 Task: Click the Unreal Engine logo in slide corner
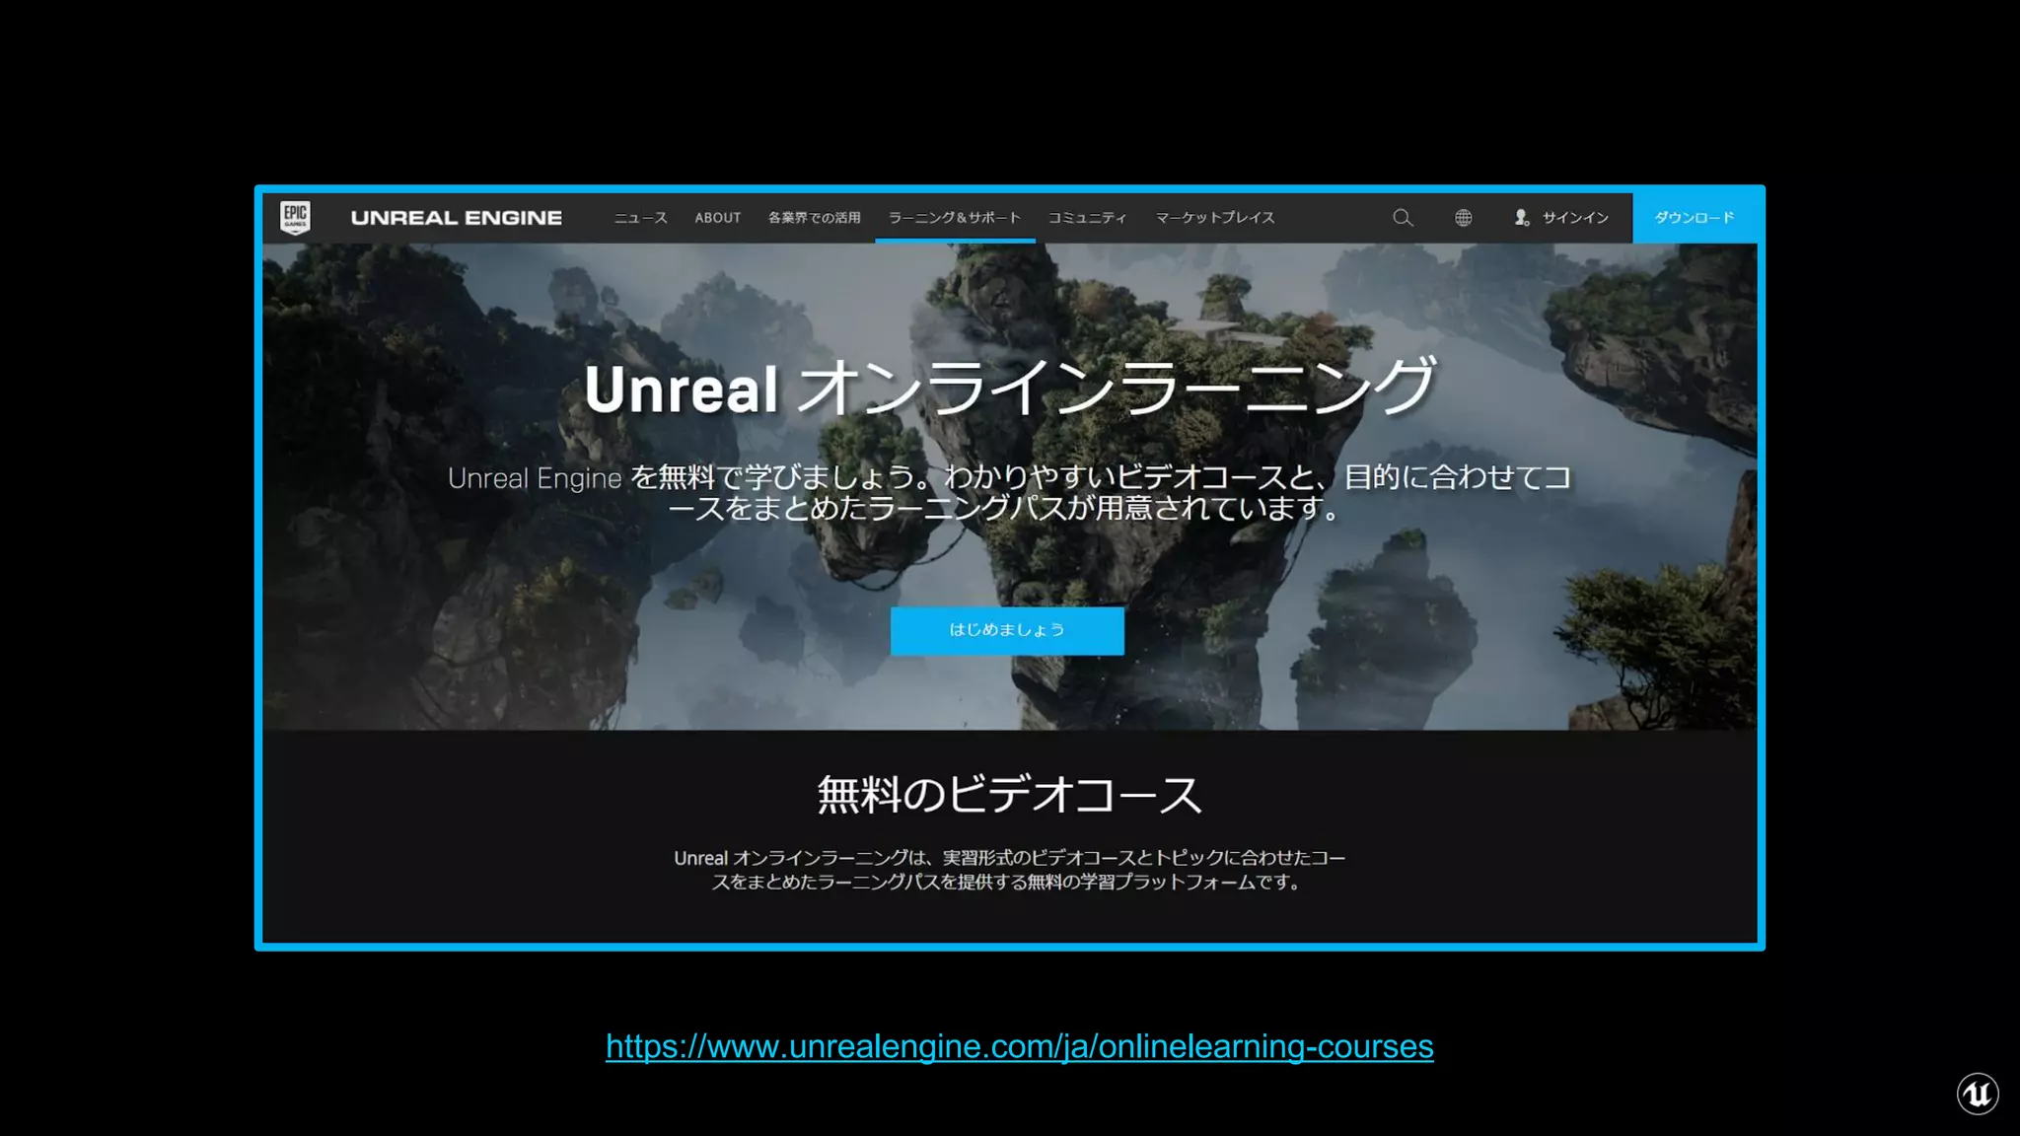(1978, 1094)
